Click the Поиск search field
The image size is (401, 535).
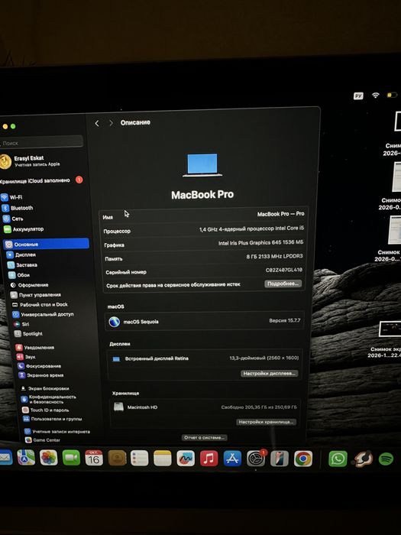click(x=41, y=142)
